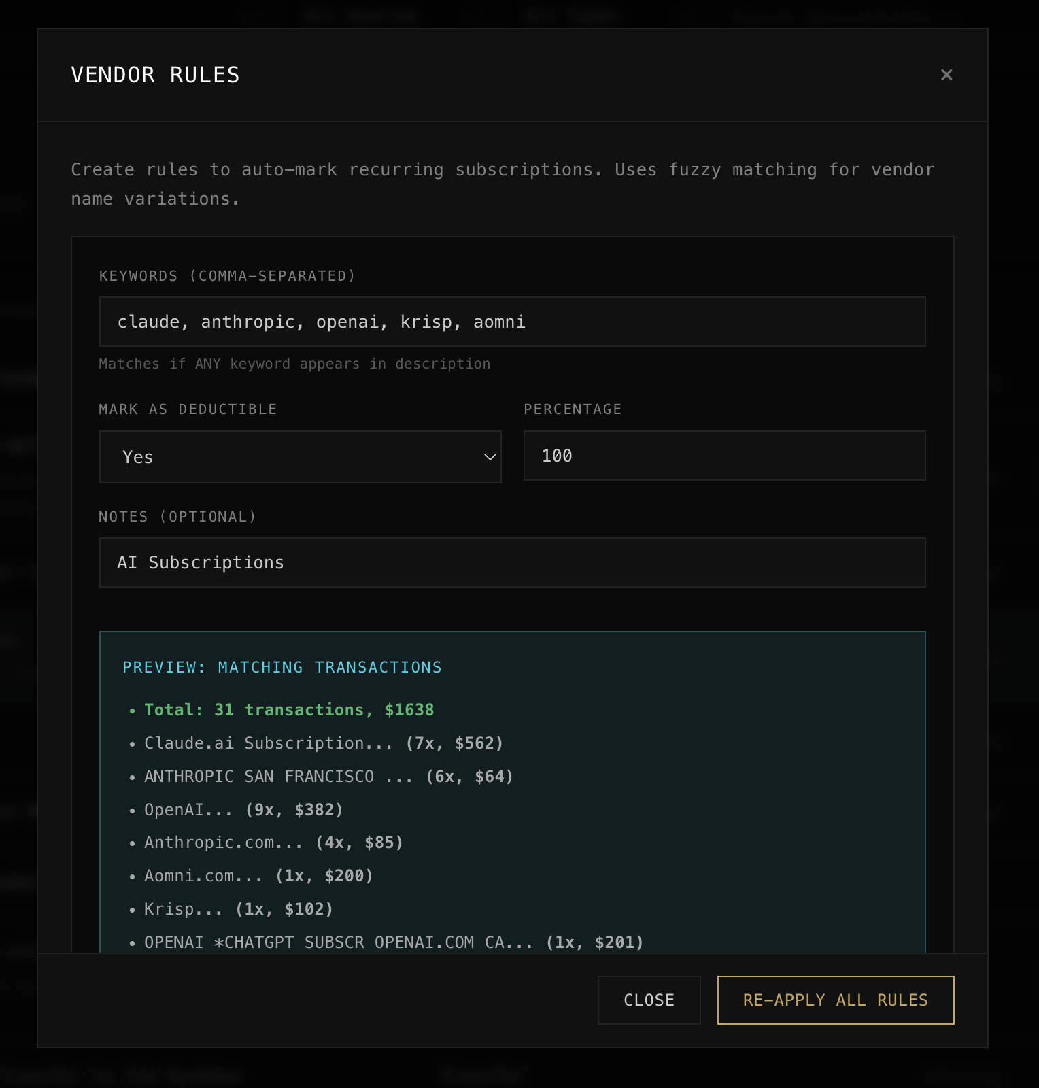Click the Vendor Rules dialog title
The height and width of the screenshot is (1088, 1039).
coord(155,75)
